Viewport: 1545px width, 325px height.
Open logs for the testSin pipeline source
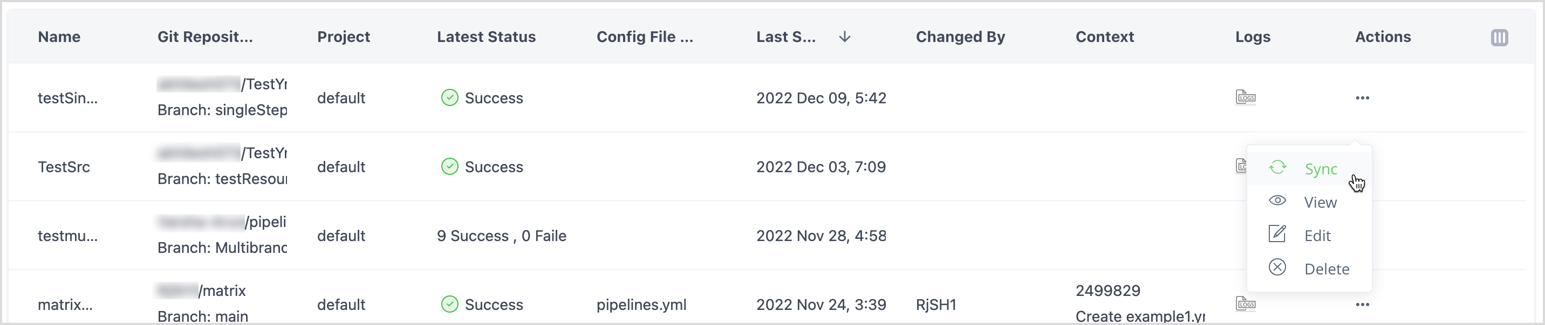1245,97
